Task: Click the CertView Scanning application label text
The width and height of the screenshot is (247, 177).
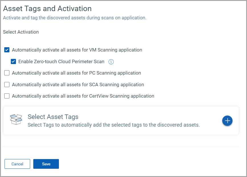Action: click(83, 96)
